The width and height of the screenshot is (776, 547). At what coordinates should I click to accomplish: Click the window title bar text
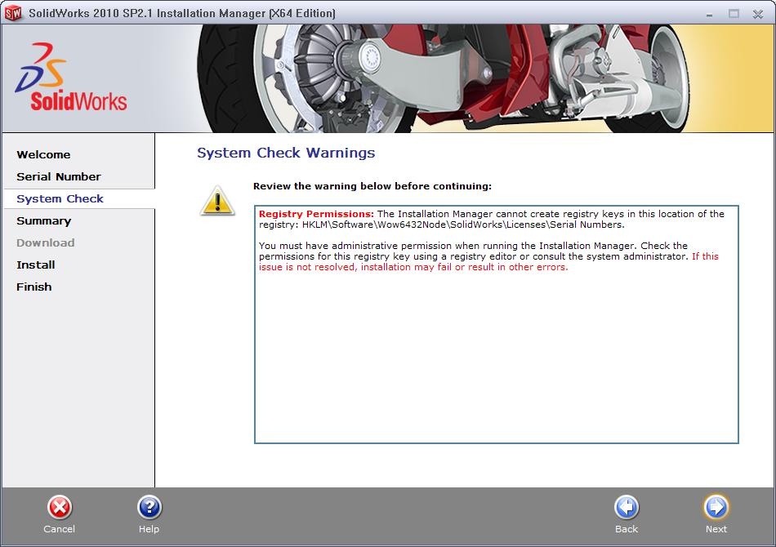tap(182, 13)
